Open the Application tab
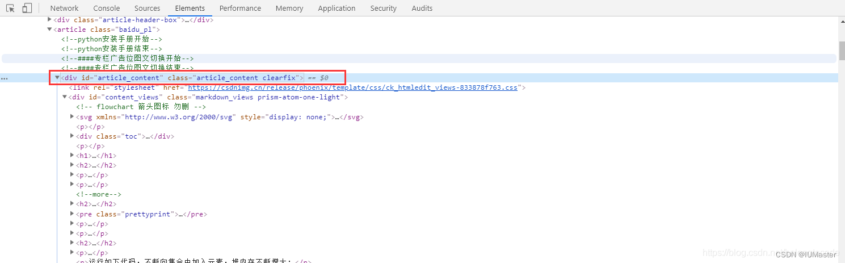The image size is (845, 263). 337,8
